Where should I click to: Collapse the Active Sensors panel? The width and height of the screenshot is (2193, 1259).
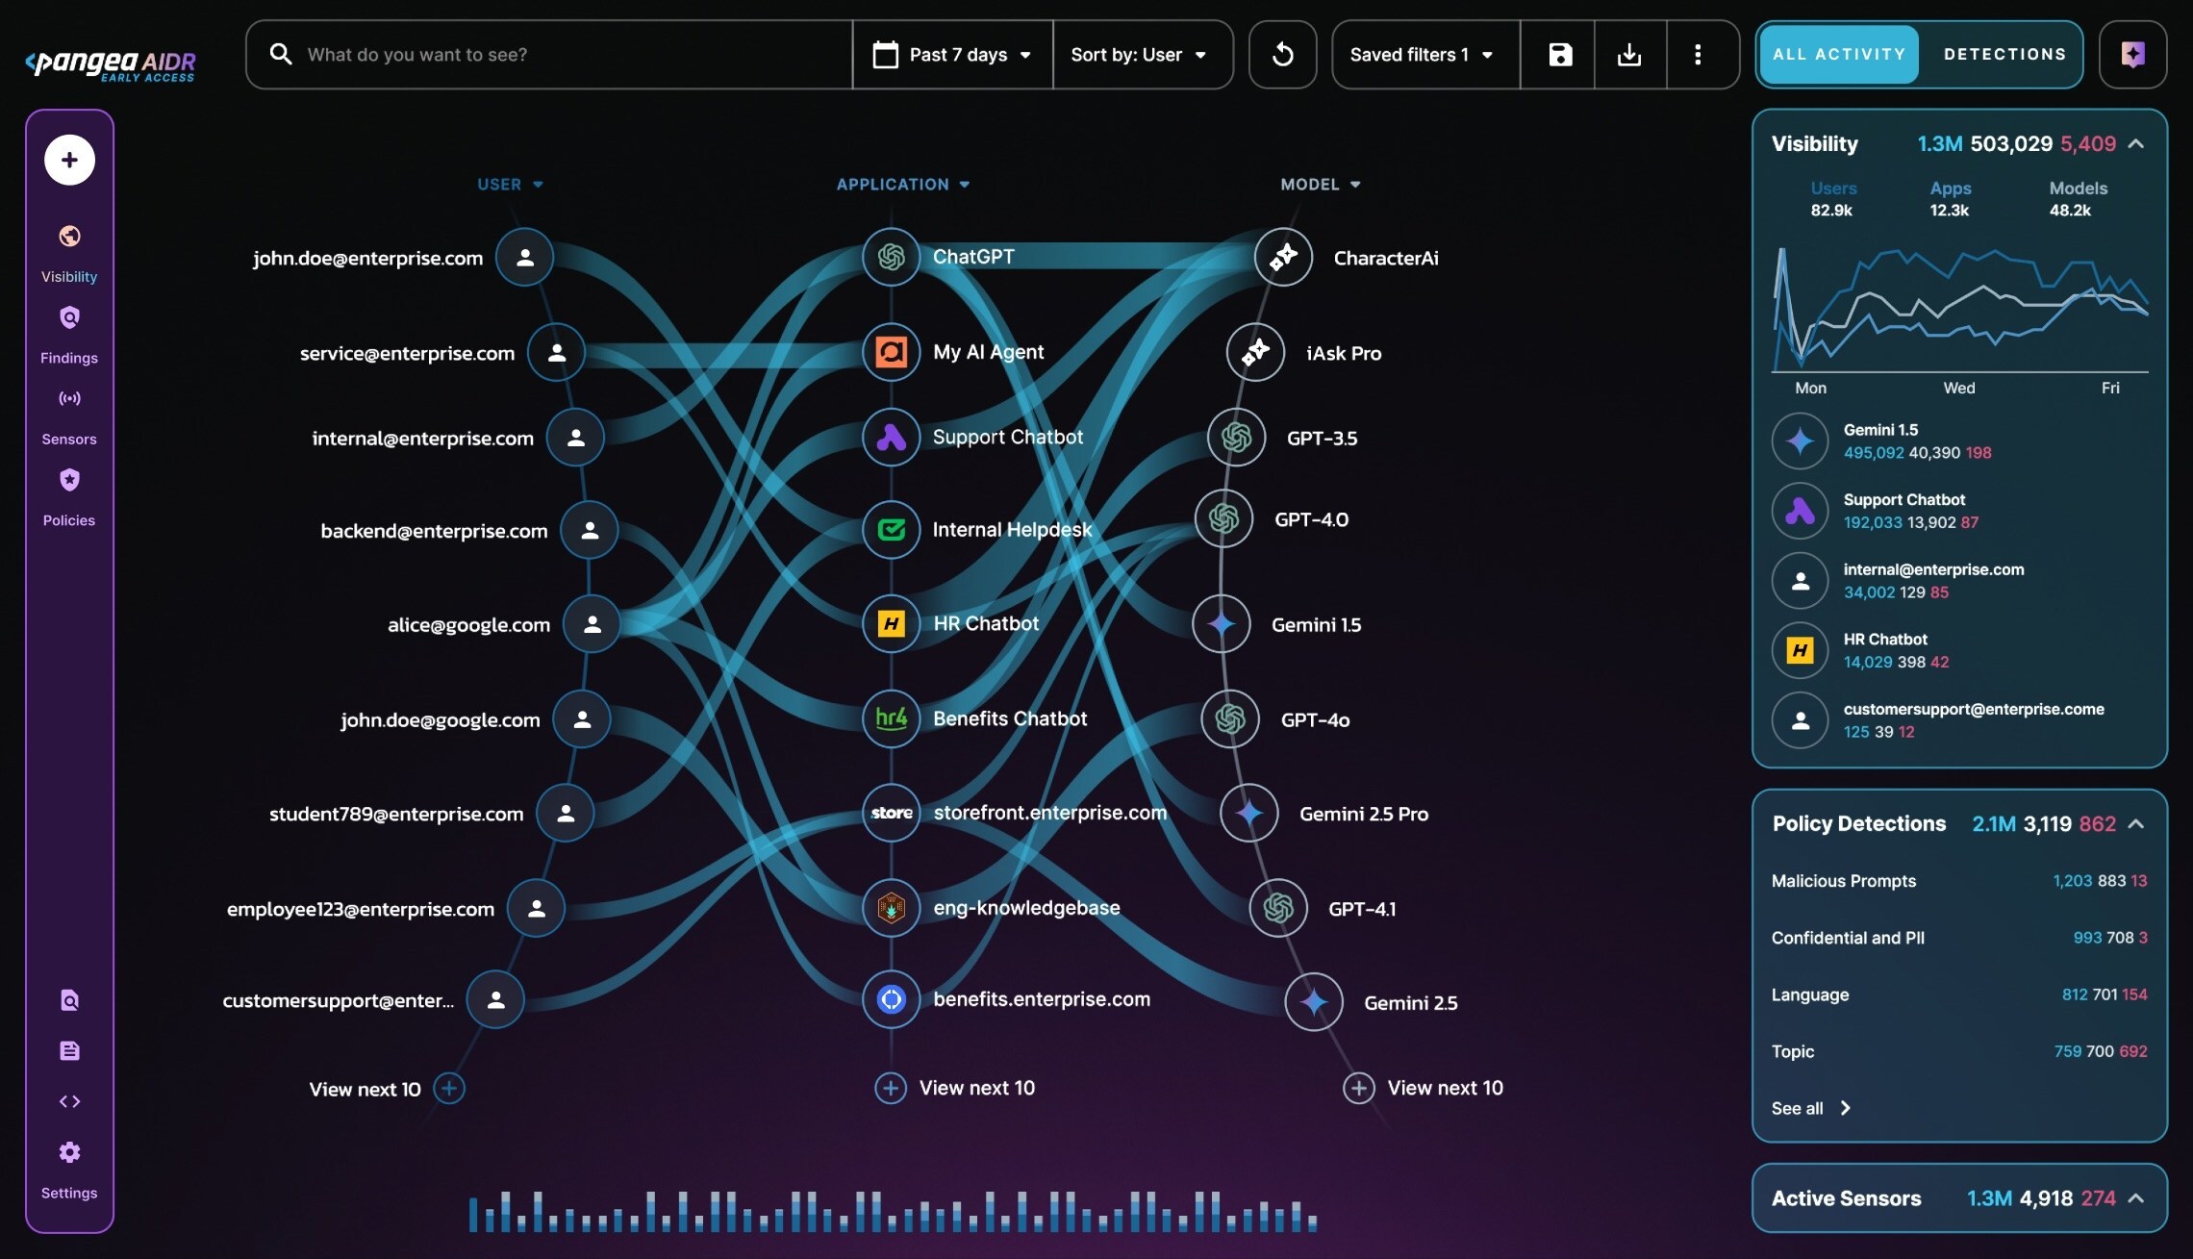pos(2136,1198)
